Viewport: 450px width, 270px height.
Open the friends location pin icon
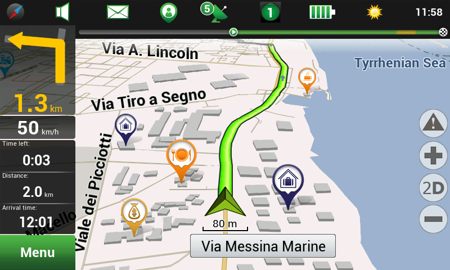coord(168,12)
